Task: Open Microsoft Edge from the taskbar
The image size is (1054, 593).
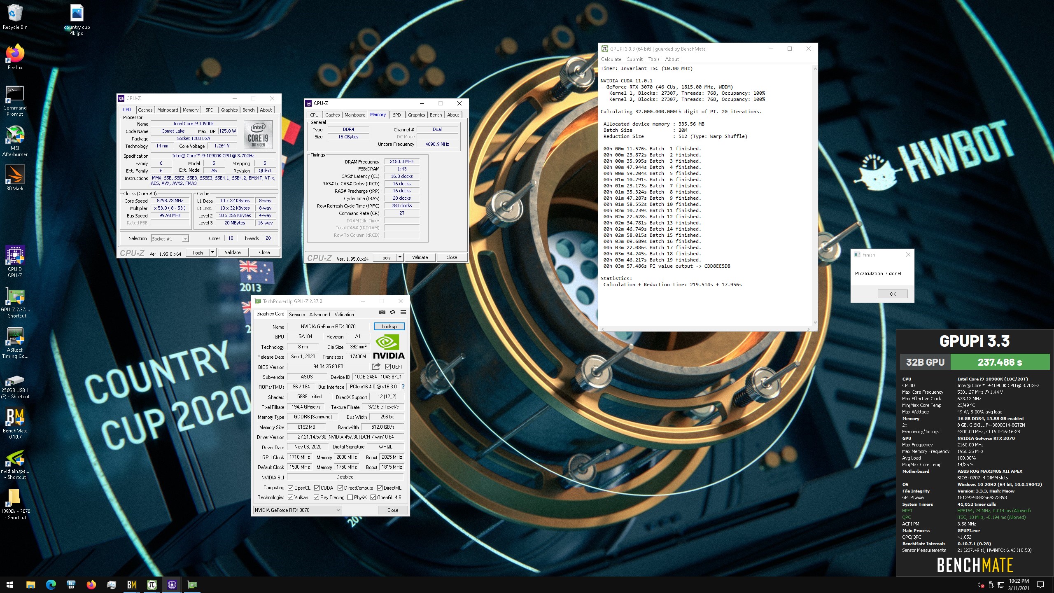Action: [x=51, y=585]
